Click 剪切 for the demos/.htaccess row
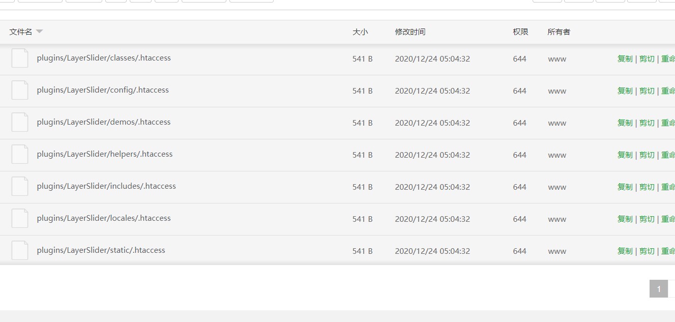Viewport: 675px width, 322px height. click(647, 123)
